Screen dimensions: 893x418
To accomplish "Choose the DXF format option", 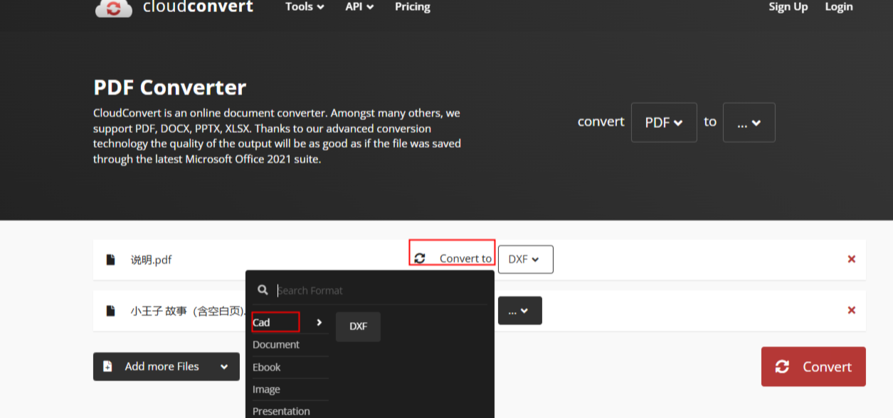I will click(358, 326).
